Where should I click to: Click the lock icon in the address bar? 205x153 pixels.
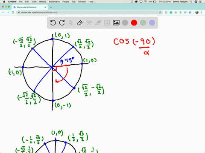19,12
